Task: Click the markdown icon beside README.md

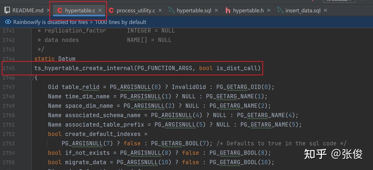Action: pyautogui.click(x=7, y=10)
